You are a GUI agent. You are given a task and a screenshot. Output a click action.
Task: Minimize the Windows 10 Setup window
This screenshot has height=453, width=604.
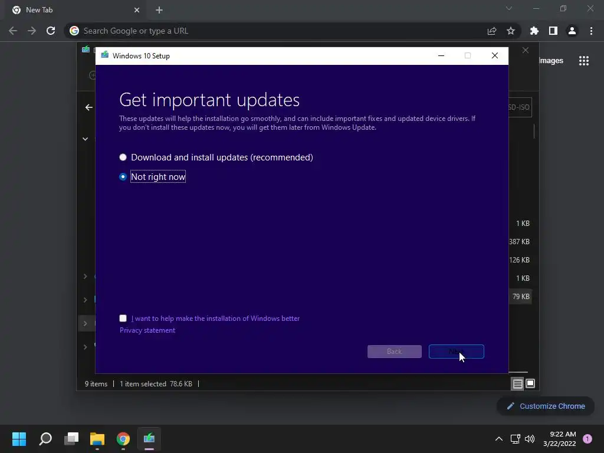pyautogui.click(x=441, y=55)
